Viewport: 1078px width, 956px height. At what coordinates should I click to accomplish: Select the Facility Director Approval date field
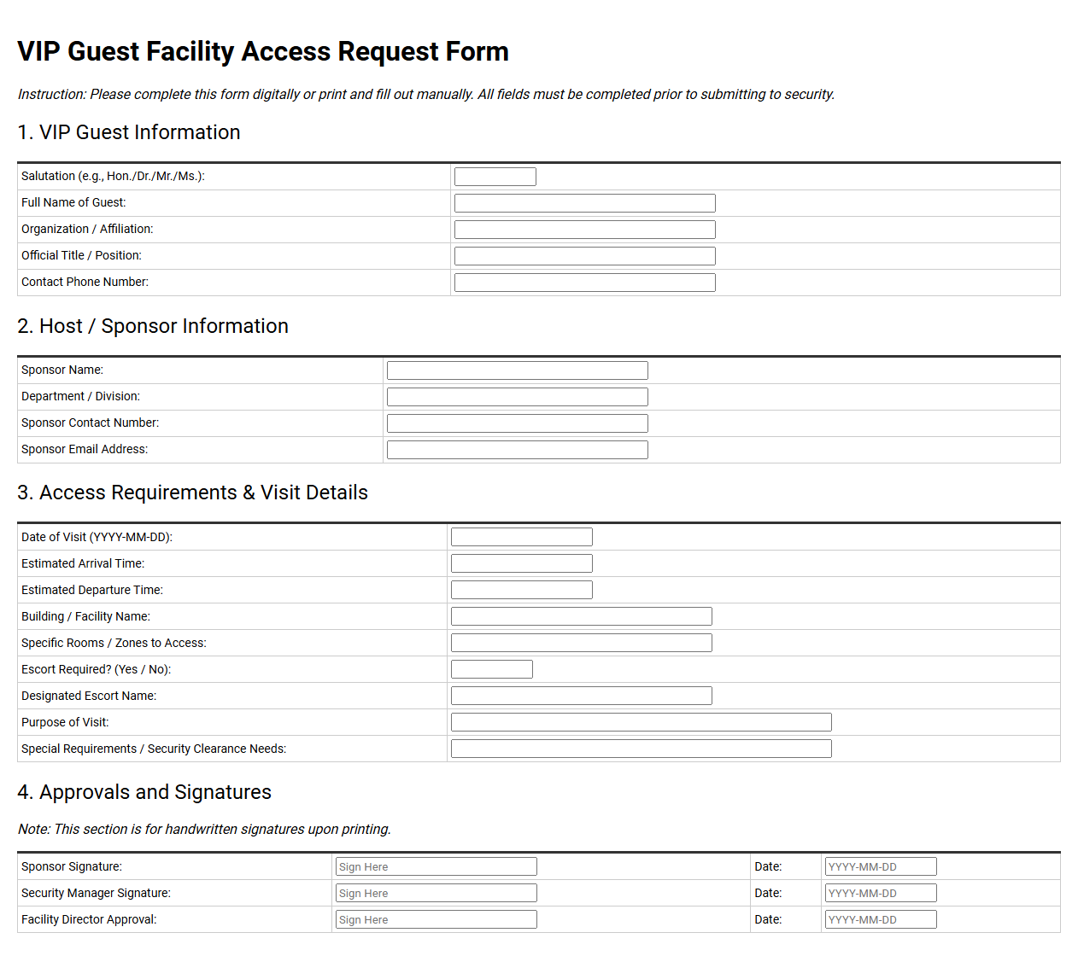[x=881, y=919]
